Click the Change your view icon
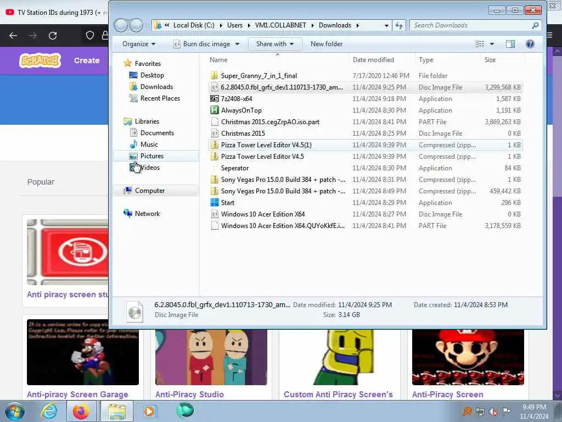This screenshot has width=562, height=422. pyautogui.click(x=480, y=44)
